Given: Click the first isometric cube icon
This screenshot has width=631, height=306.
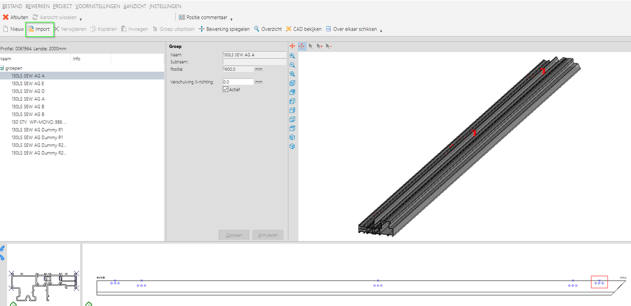Looking at the screenshot, I should click(292, 137).
